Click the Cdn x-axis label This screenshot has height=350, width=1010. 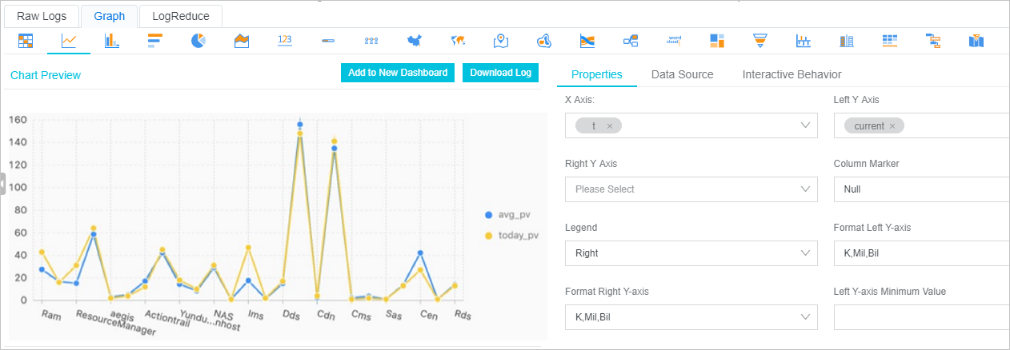click(x=326, y=316)
